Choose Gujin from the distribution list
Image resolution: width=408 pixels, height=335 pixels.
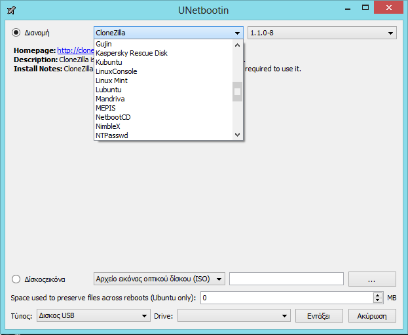[x=164, y=44]
